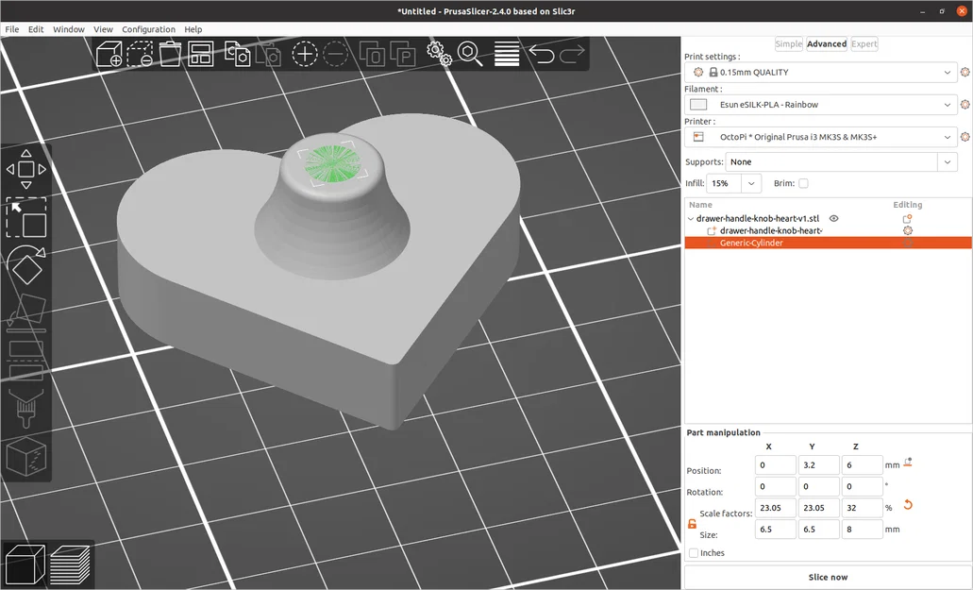The height and width of the screenshot is (590, 973).
Task: Toggle the scale proportions lock
Action: point(692,524)
